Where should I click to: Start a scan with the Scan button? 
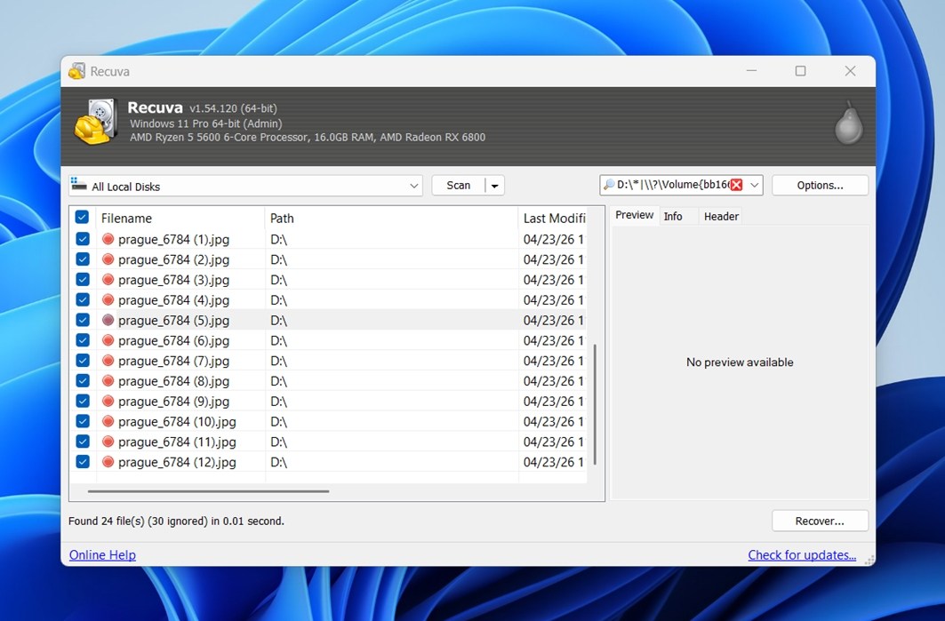[x=459, y=186]
